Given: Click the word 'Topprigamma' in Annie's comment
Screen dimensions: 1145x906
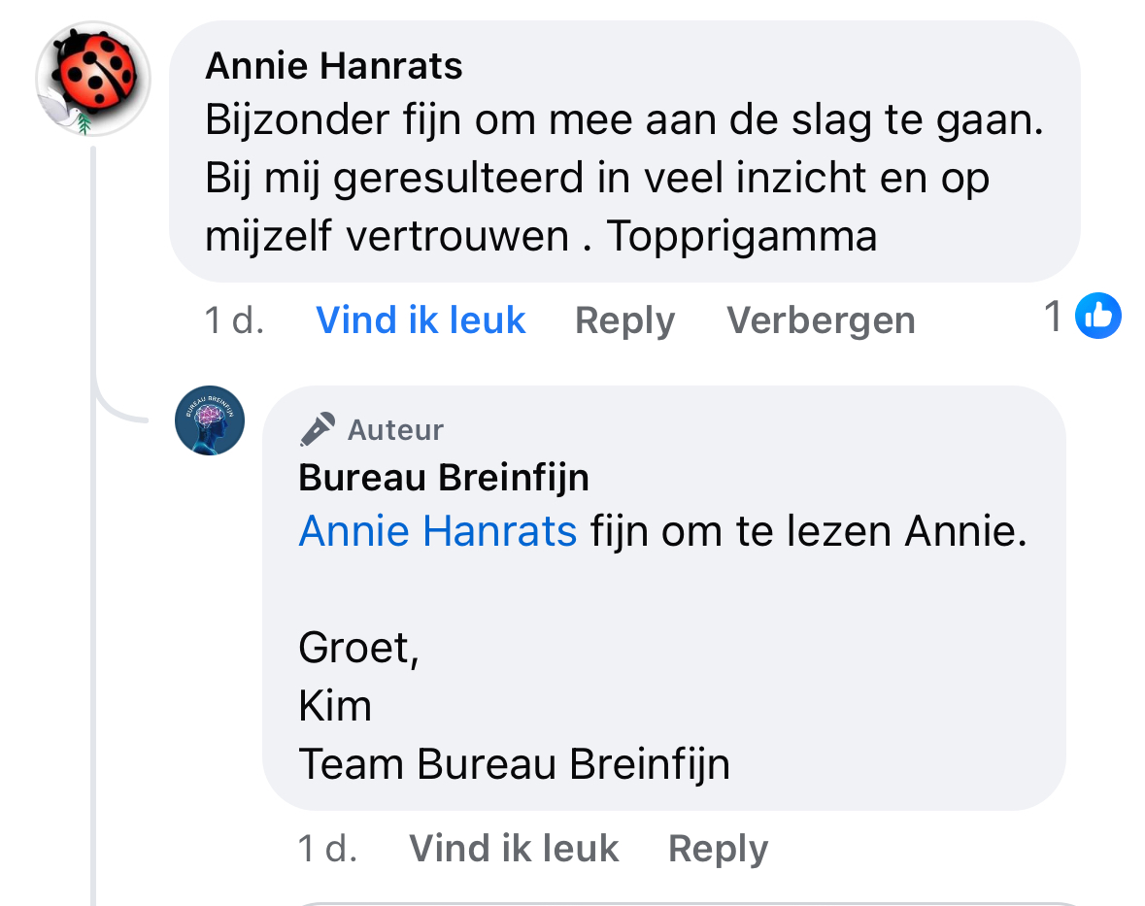Looking at the screenshot, I should (x=742, y=236).
